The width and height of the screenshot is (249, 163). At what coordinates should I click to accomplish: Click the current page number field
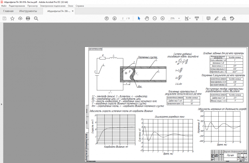[123, 18]
